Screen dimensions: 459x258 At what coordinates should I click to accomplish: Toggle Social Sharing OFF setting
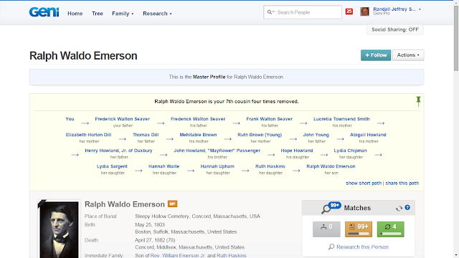tap(395, 29)
